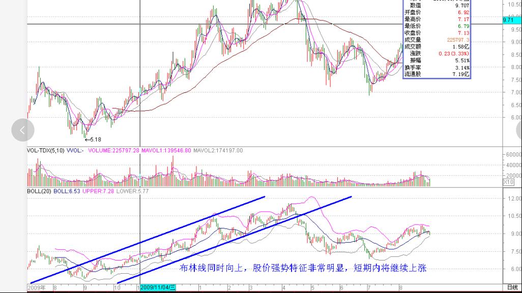Click the 流通股 7.19亿 row
522x293 pixels.
[437, 74]
